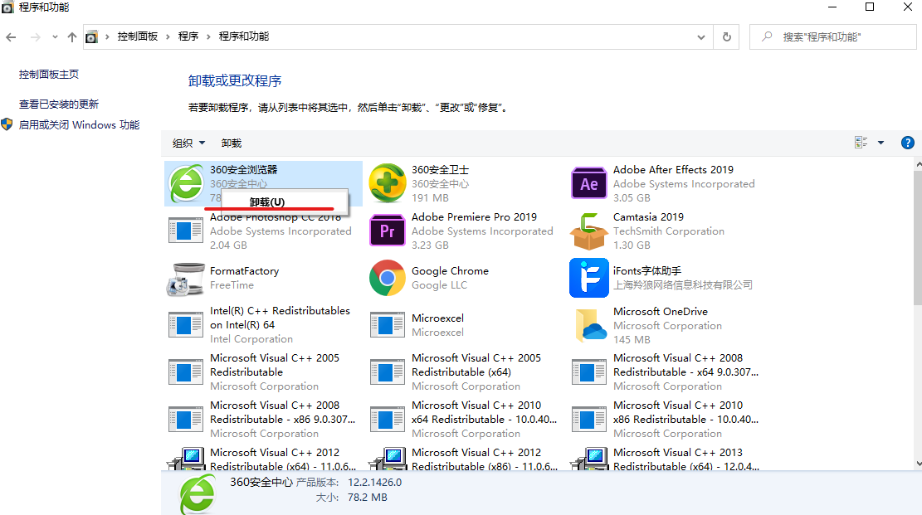The width and height of the screenshot is (922, 515).
Task: Select the Google Chrome icon
Action: pyautogui.click(x=388, y=278)
